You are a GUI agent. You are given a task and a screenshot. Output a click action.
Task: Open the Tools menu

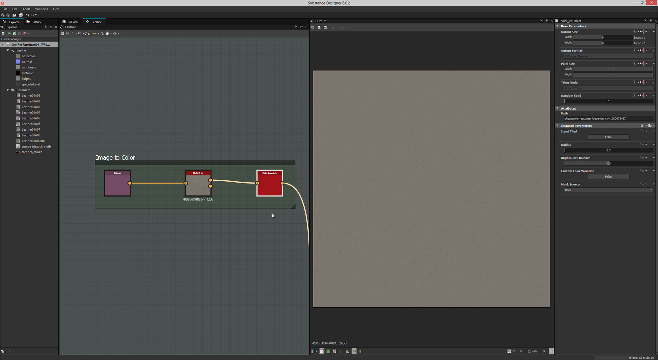(x=26, y=9)
